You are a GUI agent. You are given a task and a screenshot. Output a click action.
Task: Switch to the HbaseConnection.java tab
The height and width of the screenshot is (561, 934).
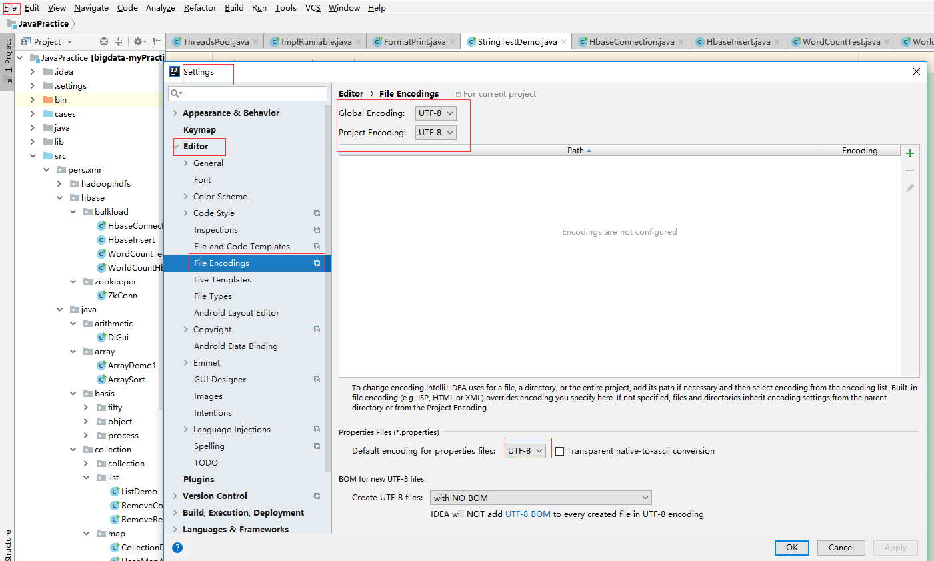click(631, 41)
